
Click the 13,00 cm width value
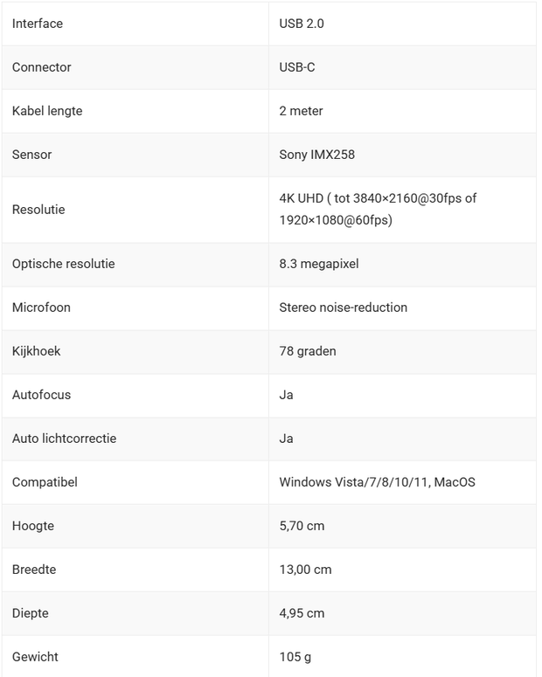click(x=305, y=570)
